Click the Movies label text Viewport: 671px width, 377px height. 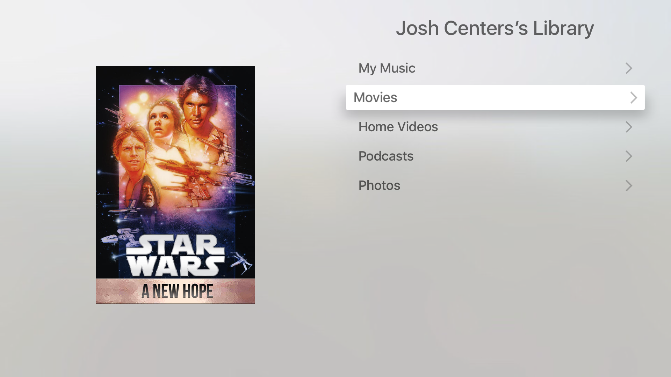pos(375,97)
